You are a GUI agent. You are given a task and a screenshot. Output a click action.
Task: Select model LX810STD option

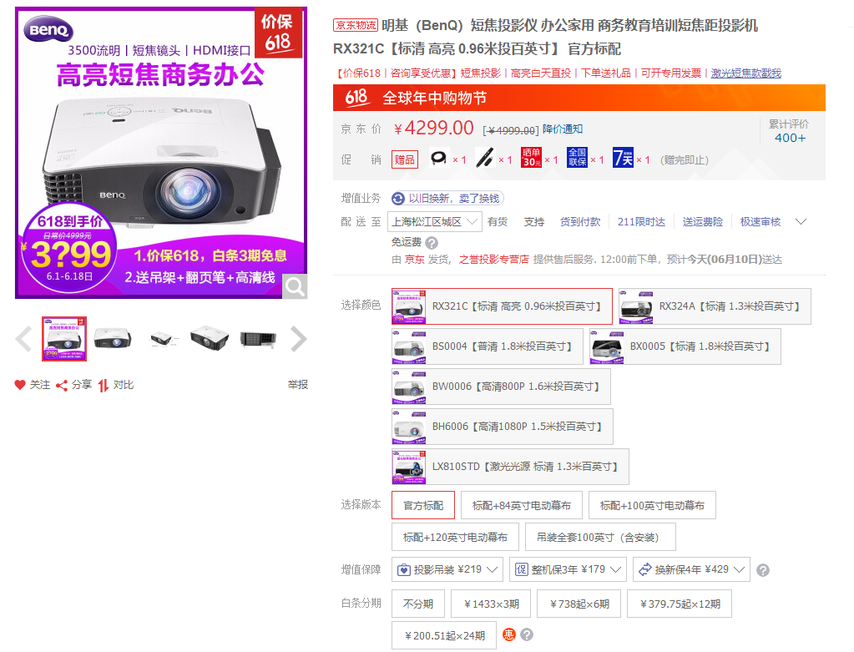pyautogui.click(x=510, y=467)
